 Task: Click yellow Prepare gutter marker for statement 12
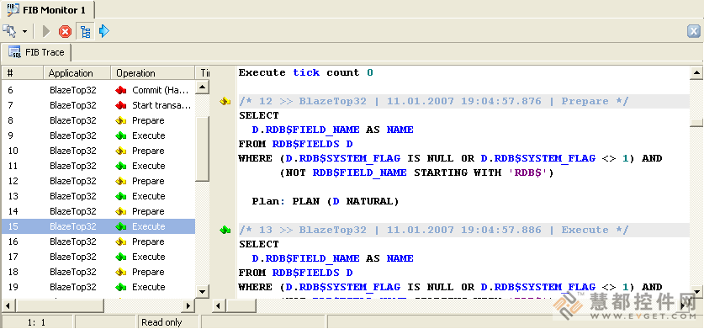click(225, 102)
